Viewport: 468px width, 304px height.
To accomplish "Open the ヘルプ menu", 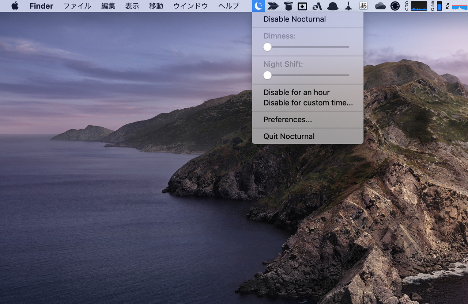I will (229, 6).
